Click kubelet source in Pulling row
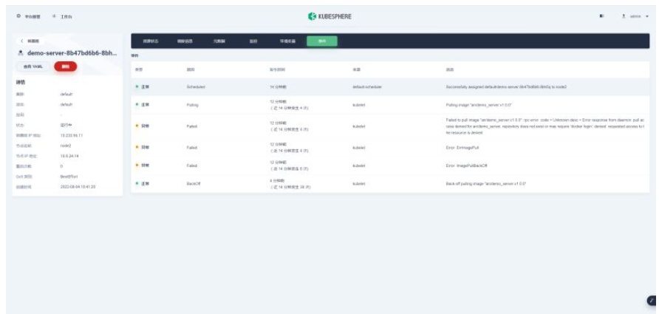The image size is (659, 314). (x=359, y=105)
